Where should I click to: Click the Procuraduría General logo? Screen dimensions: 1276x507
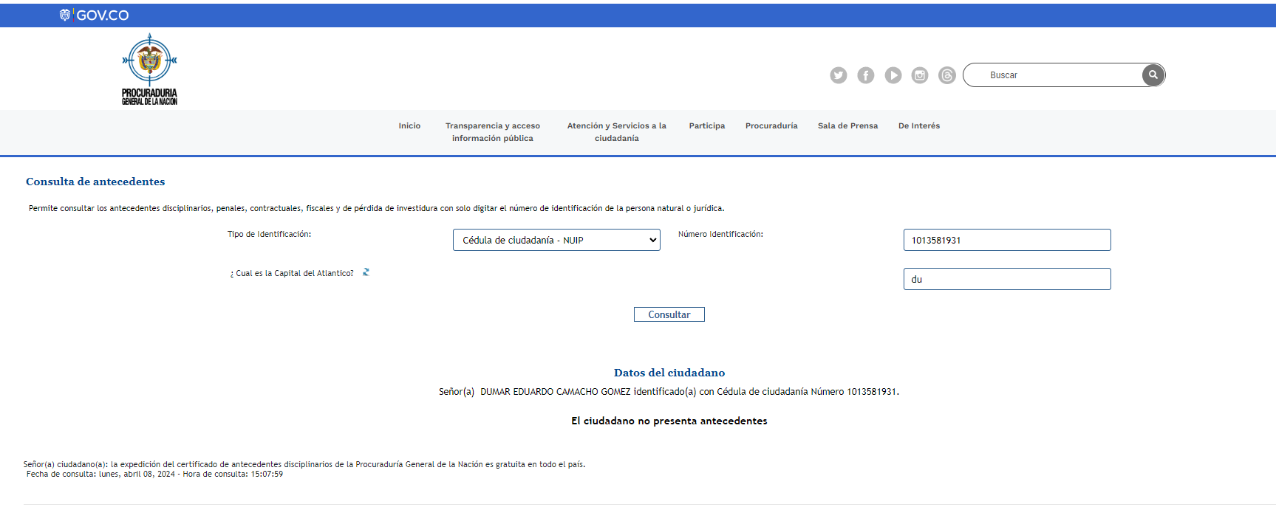[x=149, y=69]
